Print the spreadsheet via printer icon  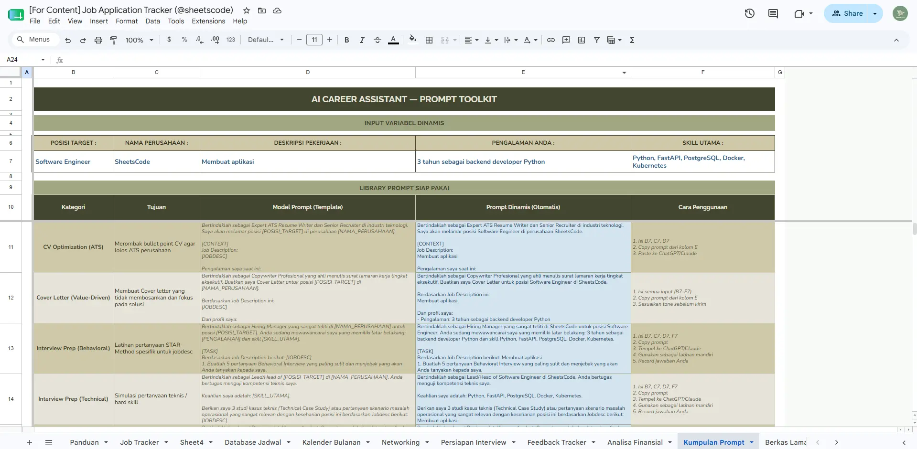(98, 40)
